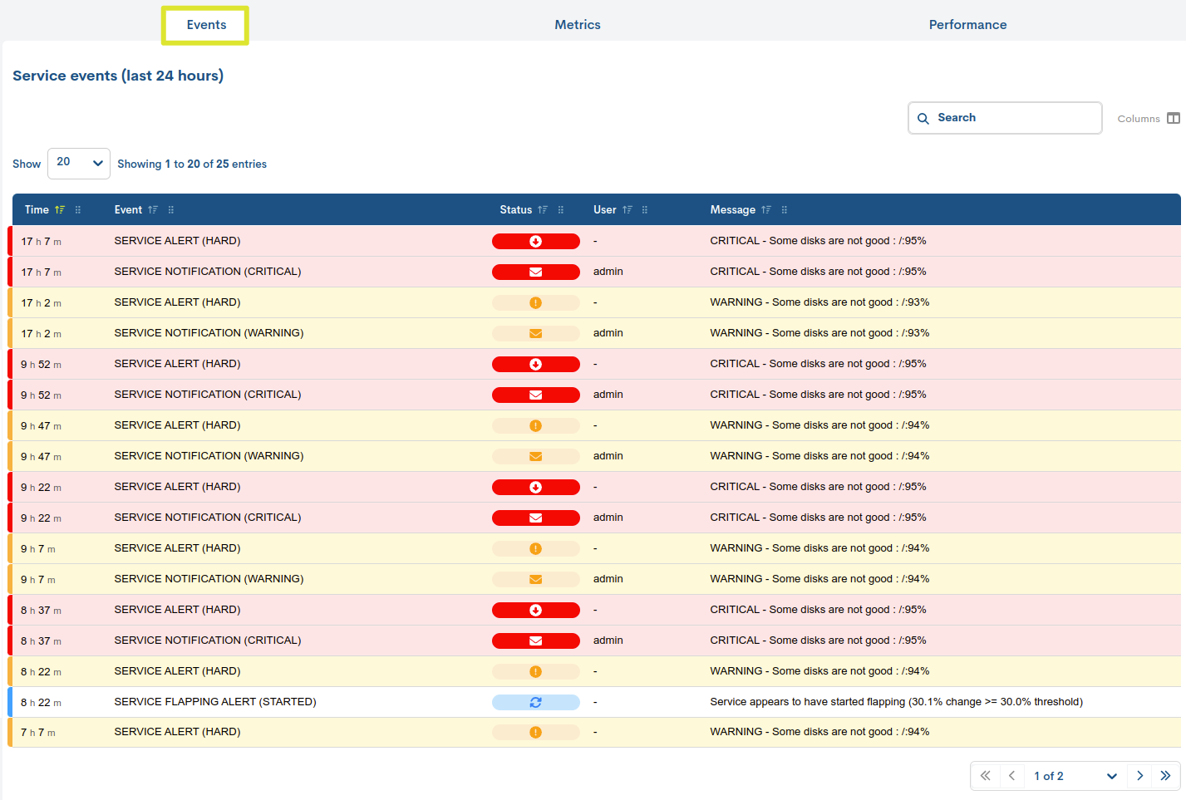Image resolution: width=1186 pixels, height=800 pixels.
Task: Click envelope badge for 9h 7m WARNING notification
Action: [536, 579]
